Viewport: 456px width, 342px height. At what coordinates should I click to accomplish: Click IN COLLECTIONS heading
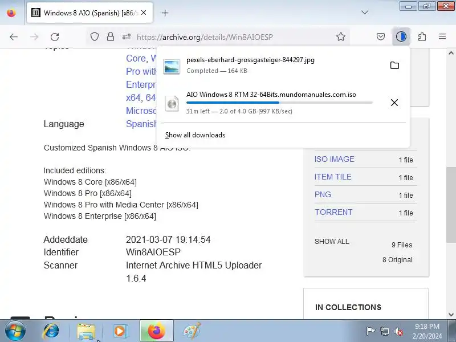click(348, 307)
